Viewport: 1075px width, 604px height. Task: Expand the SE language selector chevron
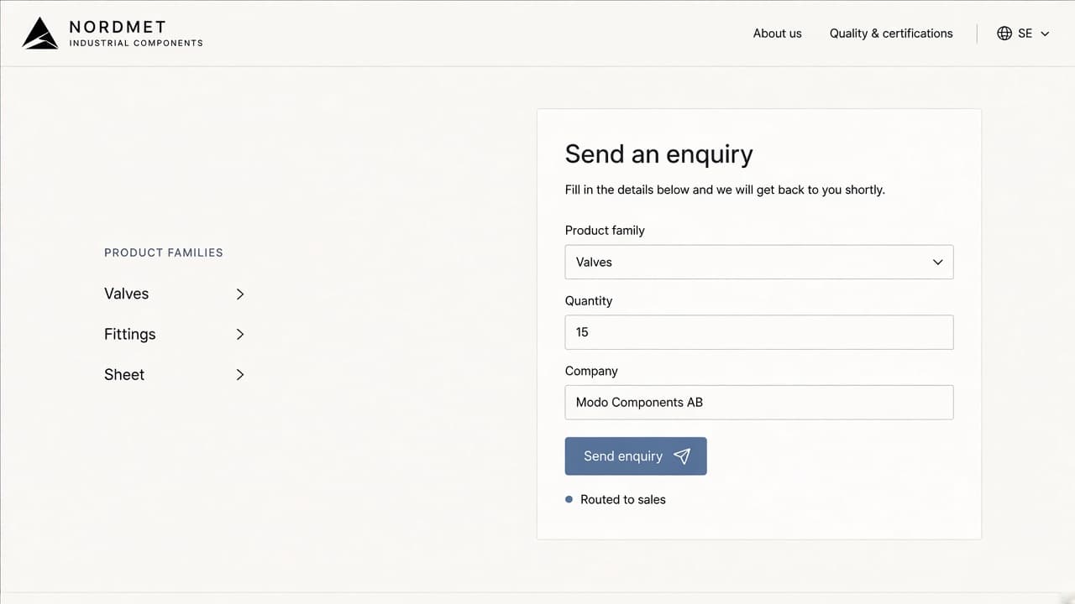(1045, 34)
